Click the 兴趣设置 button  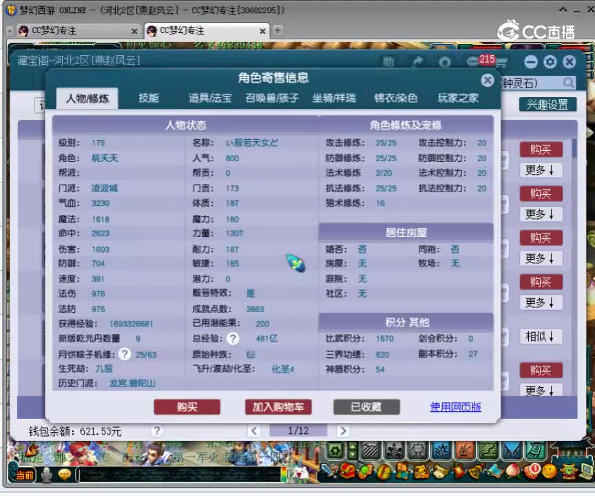547,104
